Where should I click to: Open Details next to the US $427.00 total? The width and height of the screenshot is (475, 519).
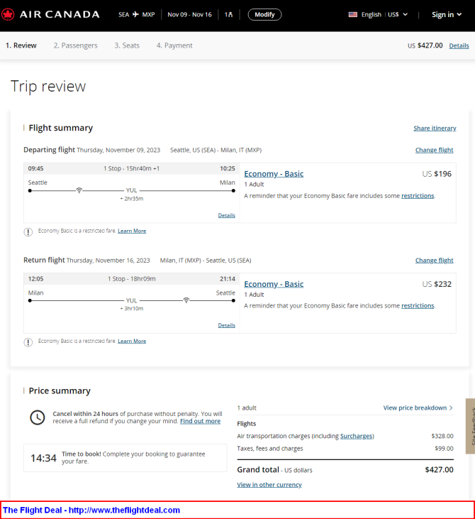pos(459,45)
